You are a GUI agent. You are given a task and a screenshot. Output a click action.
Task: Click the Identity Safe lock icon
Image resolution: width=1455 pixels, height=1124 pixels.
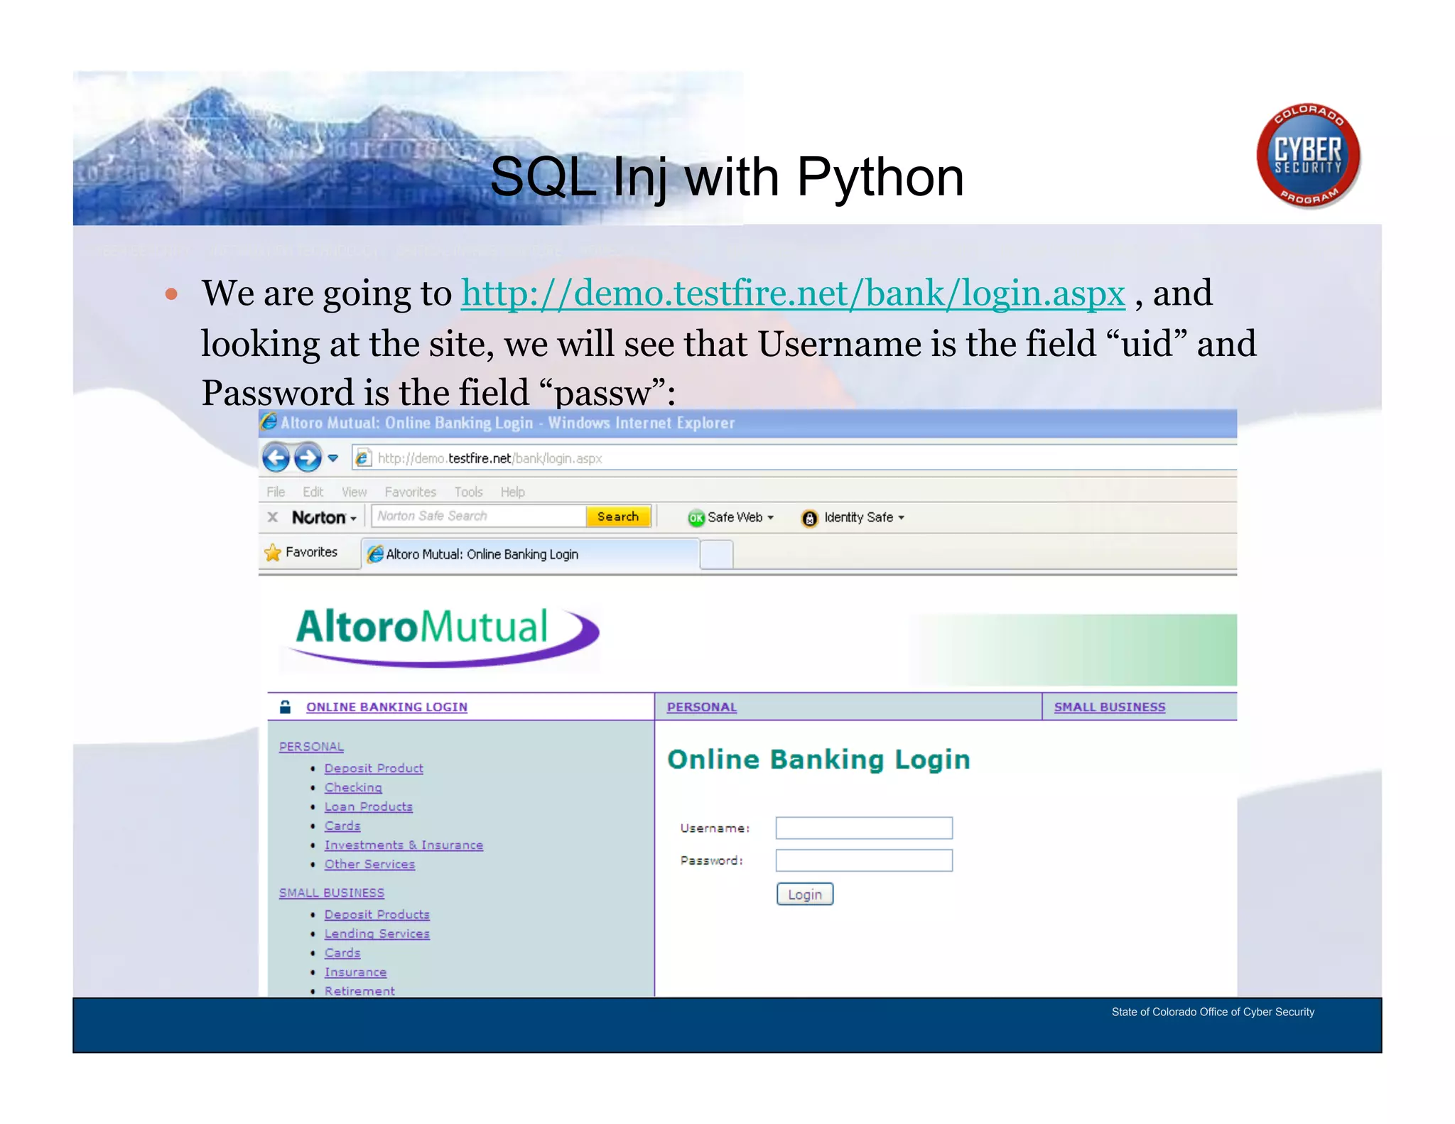click(809, 519)
